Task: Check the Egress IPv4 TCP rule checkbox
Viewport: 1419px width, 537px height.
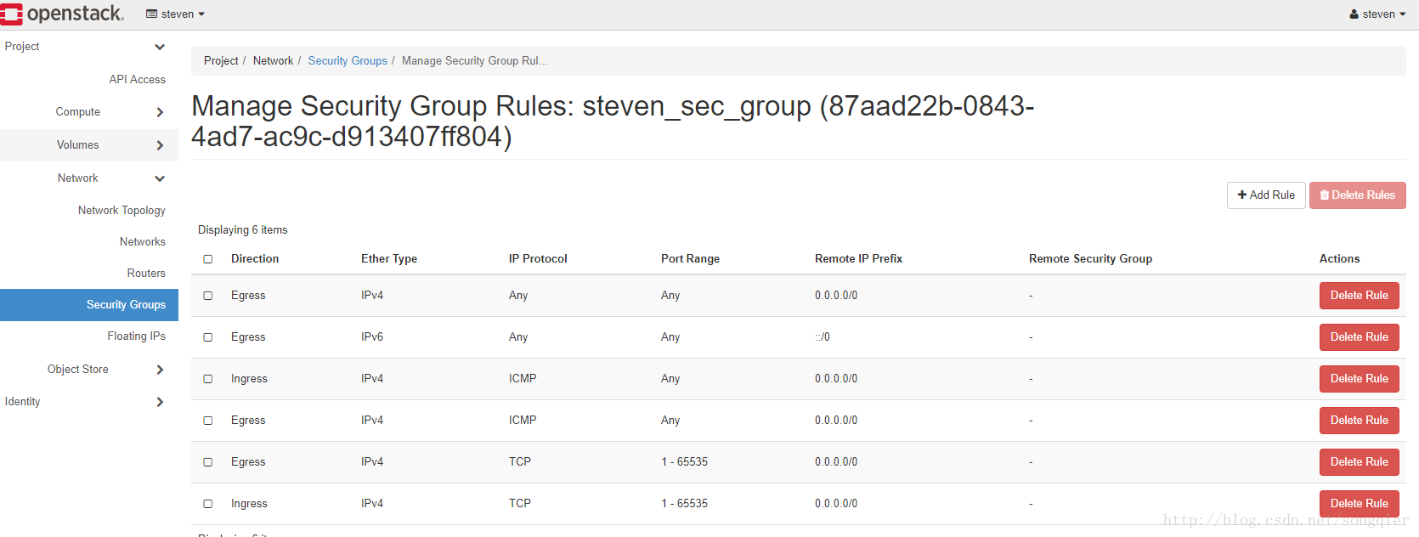Action: 208,462
